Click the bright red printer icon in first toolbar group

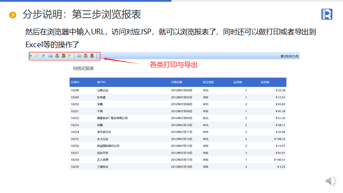point(57,56)
